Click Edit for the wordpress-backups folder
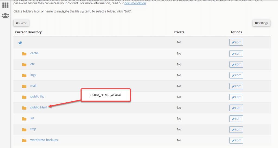Image resolution: width=278 pixels, height=148 pixels. (236, 140)
